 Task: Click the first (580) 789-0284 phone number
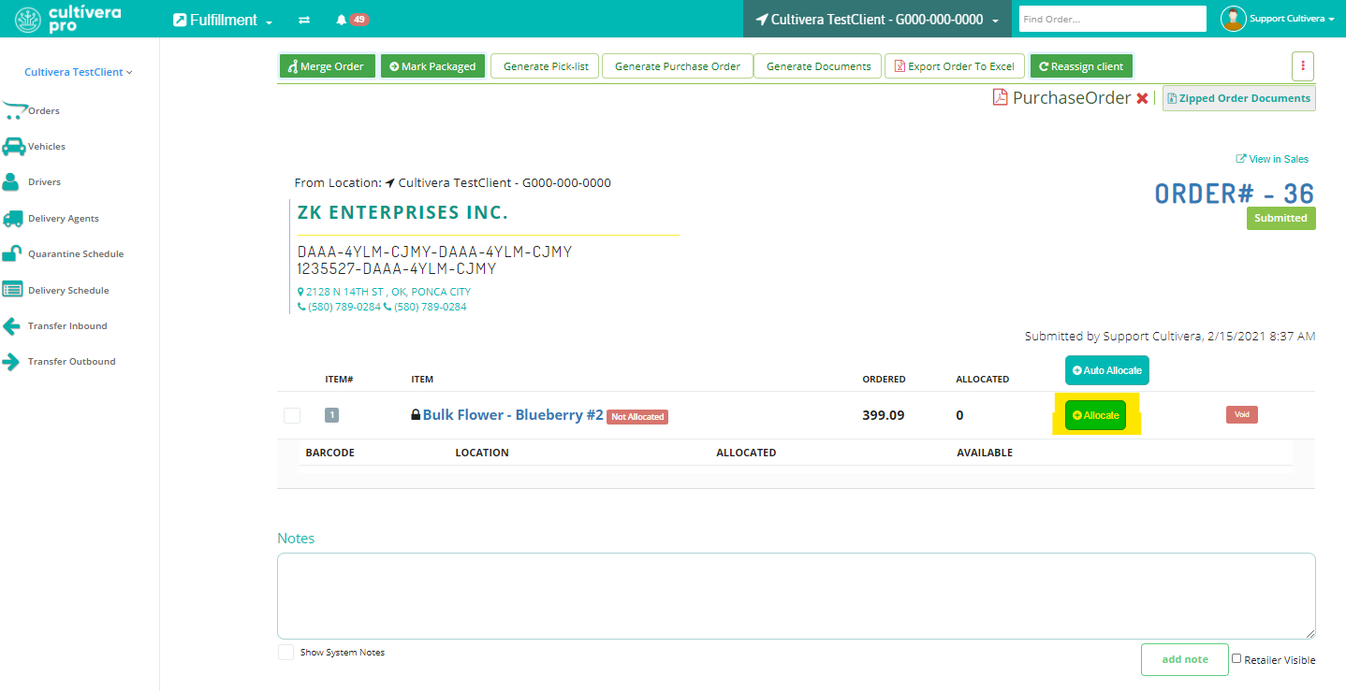[339, 307]
